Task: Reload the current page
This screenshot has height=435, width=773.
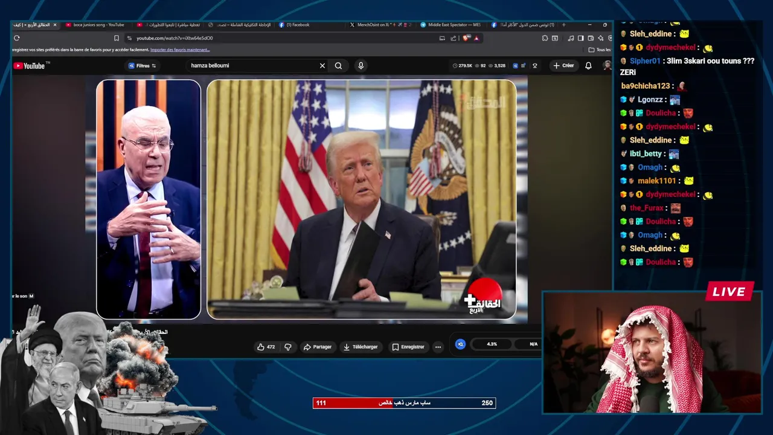Action: (16, 38)
